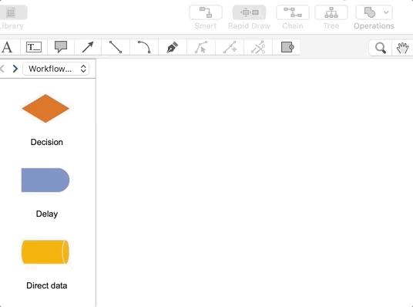Screen dimensions: 413x307
Task: Select the Text Box tool
Action: 34,48
